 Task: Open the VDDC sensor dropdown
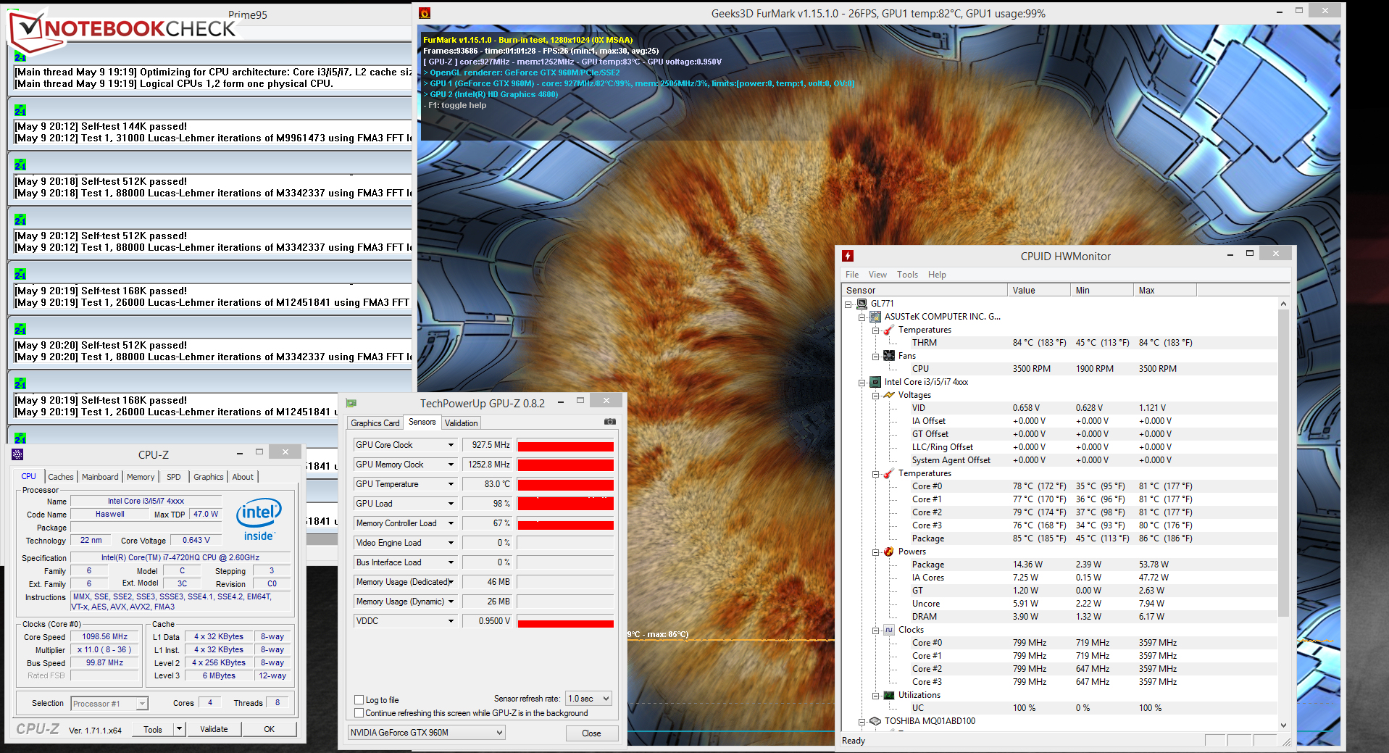pos(451,621)
